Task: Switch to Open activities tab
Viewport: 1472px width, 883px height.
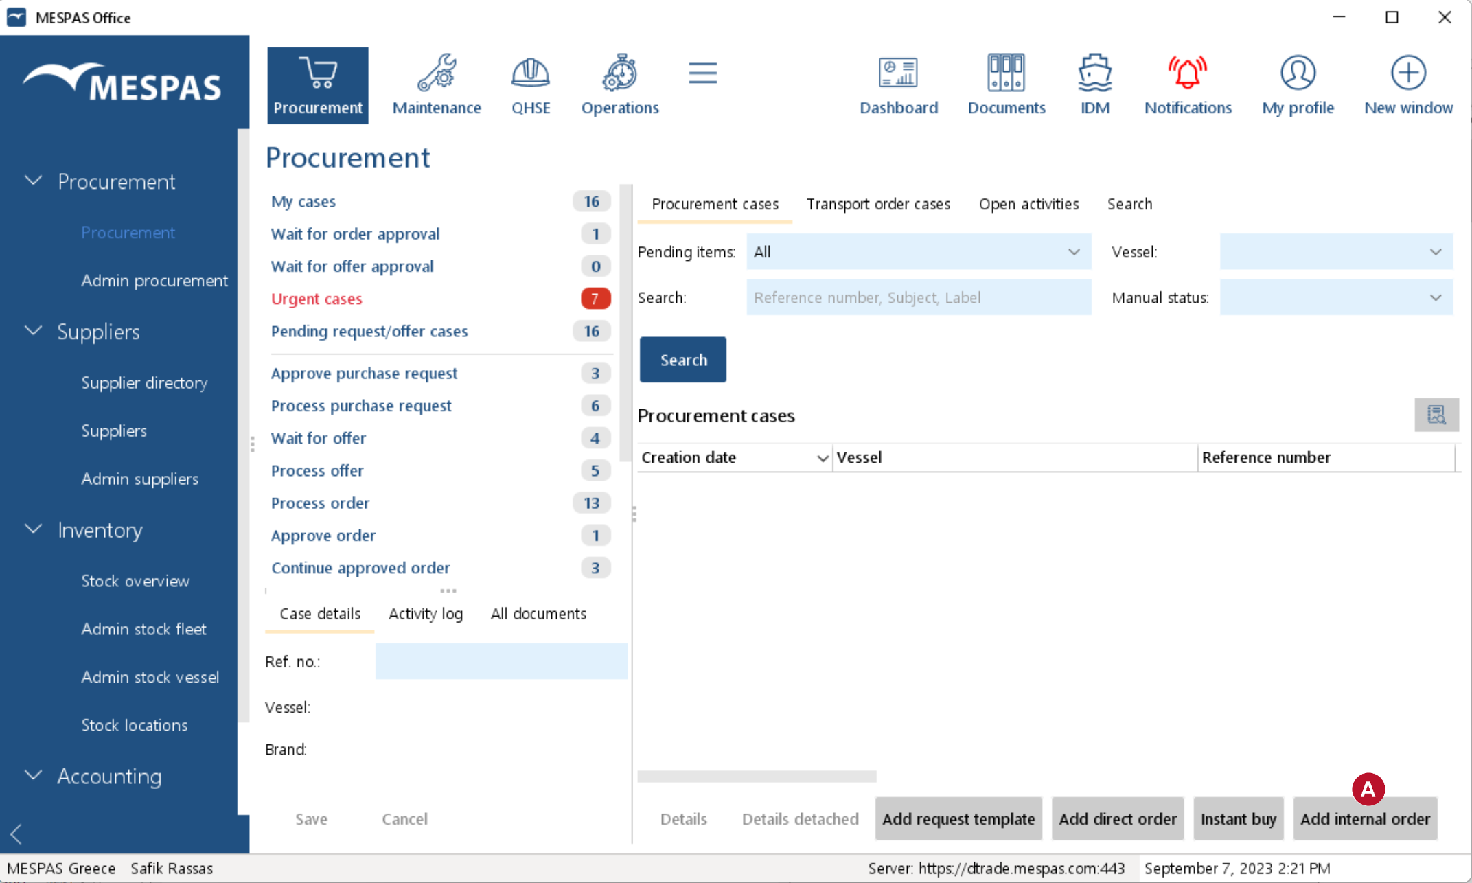Action: [1028, 204]
